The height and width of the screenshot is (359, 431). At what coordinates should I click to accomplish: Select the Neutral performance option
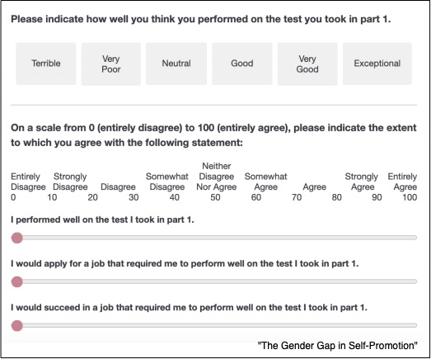[176, 64]
